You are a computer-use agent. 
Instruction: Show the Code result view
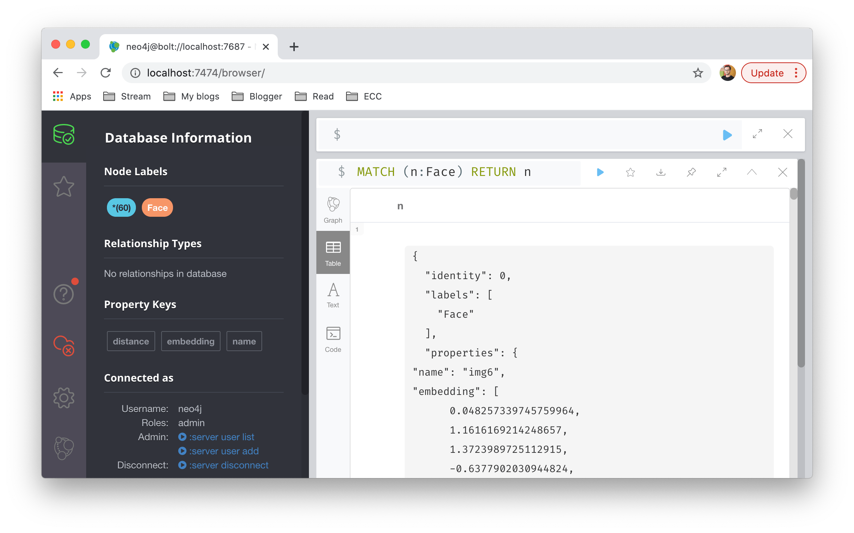point(333,339)
